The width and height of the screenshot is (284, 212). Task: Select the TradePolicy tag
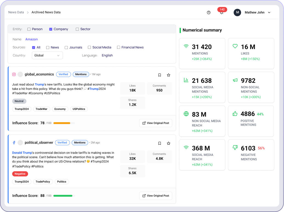click(43, 182)
